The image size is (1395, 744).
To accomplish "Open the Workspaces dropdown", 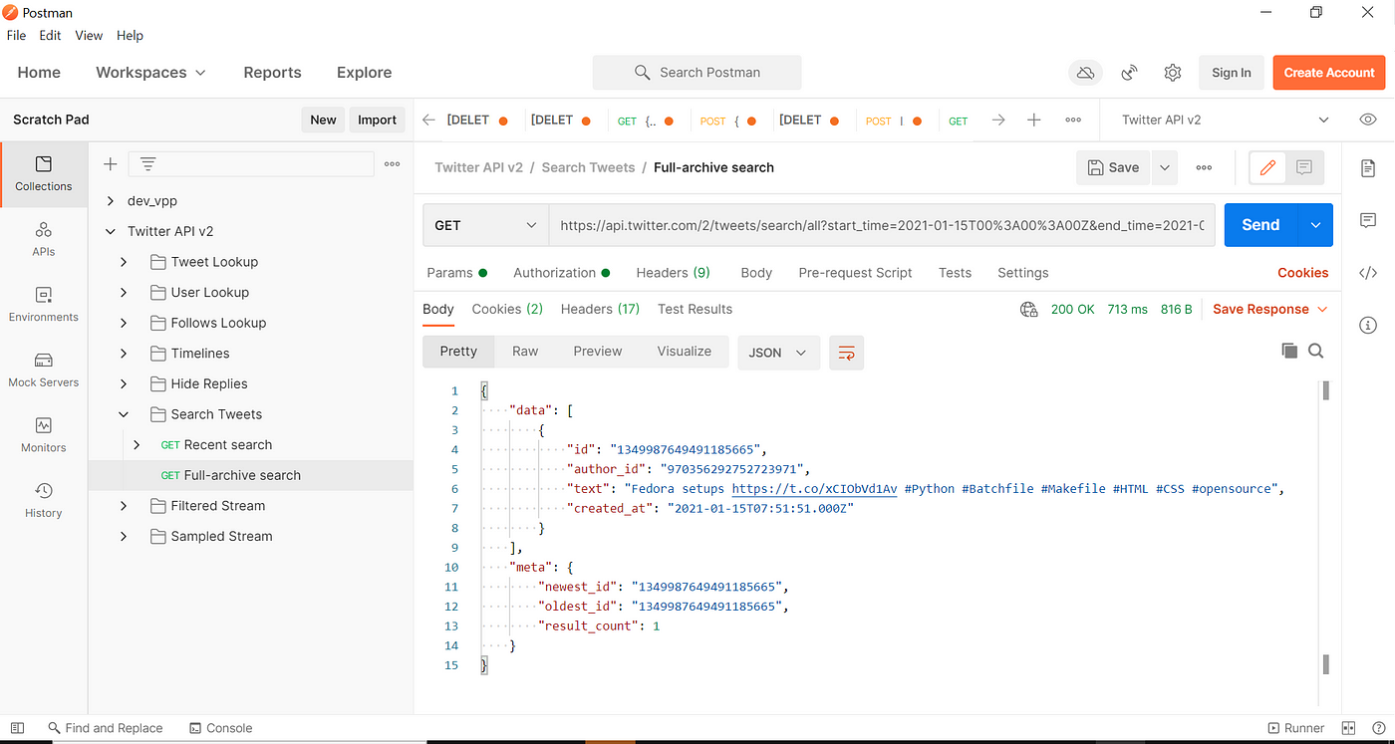I will point(150,73).
